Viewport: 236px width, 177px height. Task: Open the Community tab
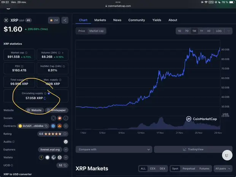(137, 20)
